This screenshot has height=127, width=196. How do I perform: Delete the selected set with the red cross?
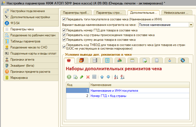[88, 77]
